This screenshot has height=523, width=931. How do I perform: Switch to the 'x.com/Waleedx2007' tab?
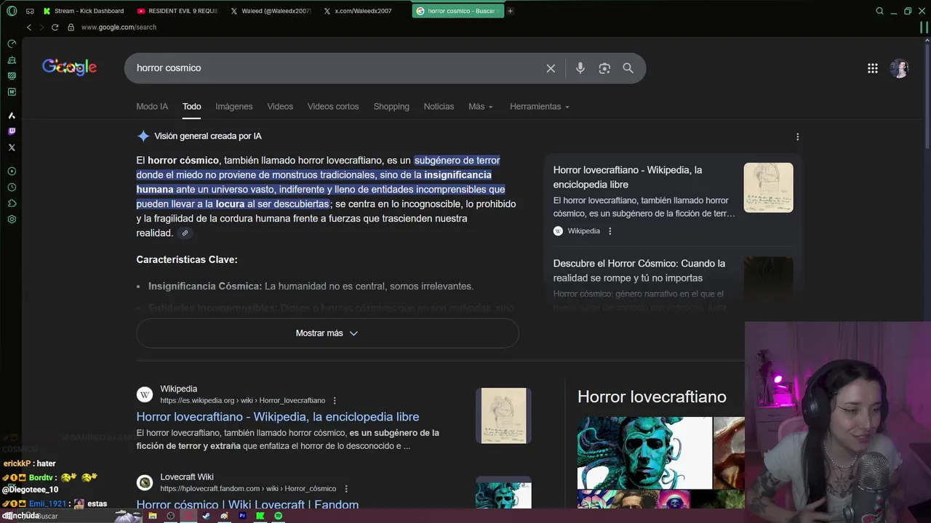[x=363, y=11]
